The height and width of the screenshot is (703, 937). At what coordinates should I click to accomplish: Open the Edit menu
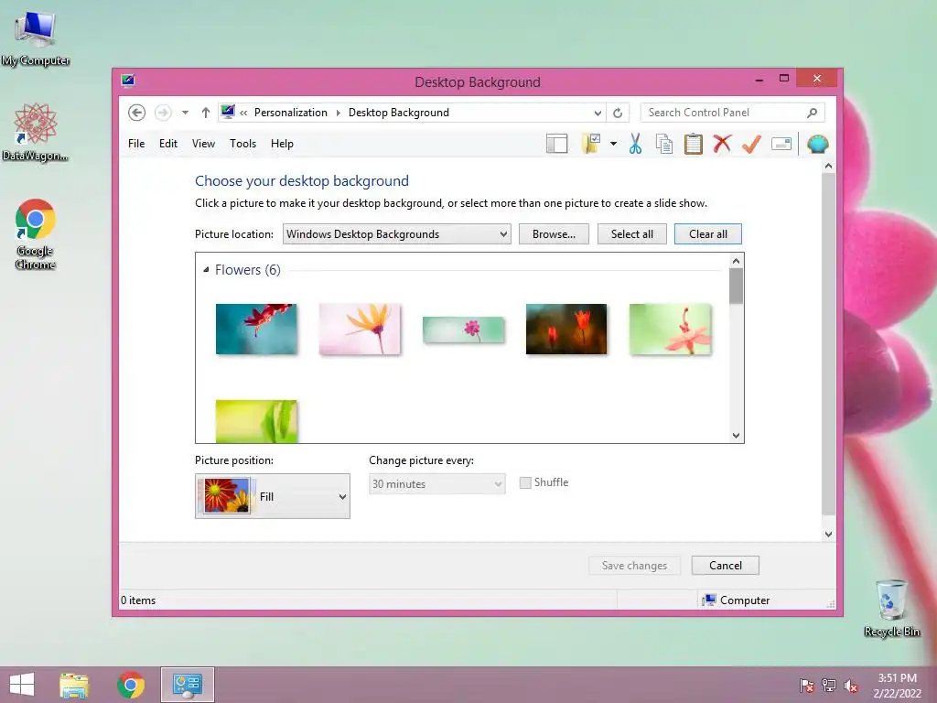point(168,144)
